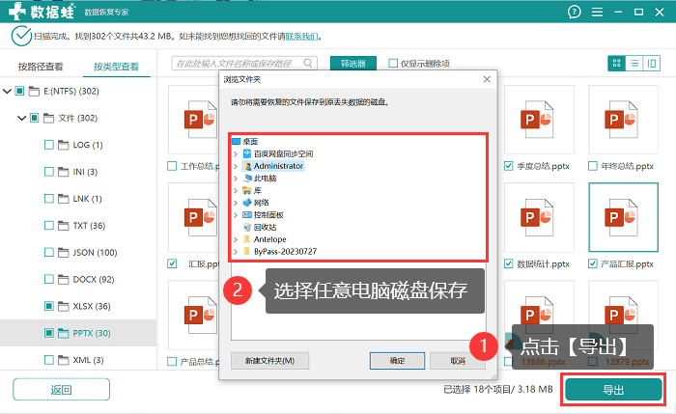Uncheck the 季度总结.pptx checkbox

tap(508, 166)
